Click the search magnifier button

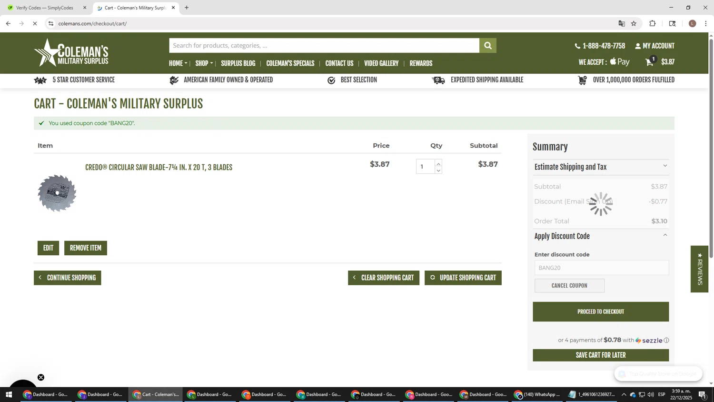(x=487, y=46)
